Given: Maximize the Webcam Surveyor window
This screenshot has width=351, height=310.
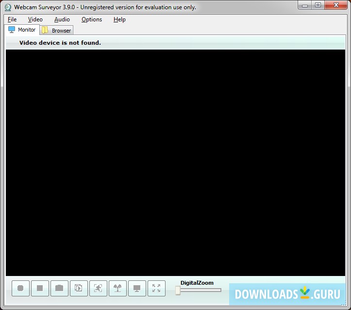Looking at the screenshot, I should [x=318, y=5].
